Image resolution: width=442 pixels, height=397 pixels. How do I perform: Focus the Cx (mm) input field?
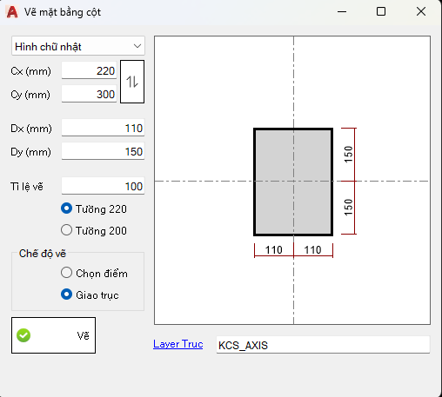coord(89,70)
